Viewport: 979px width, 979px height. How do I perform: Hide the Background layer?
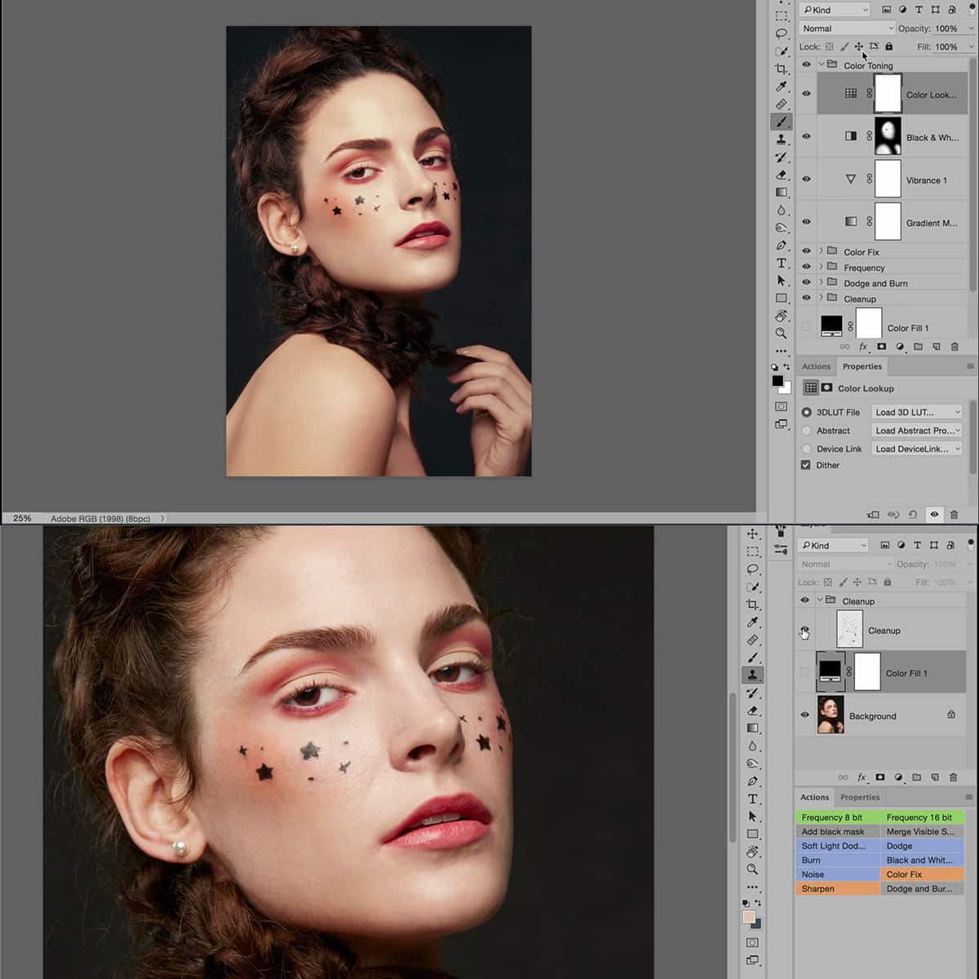[805, 715]
